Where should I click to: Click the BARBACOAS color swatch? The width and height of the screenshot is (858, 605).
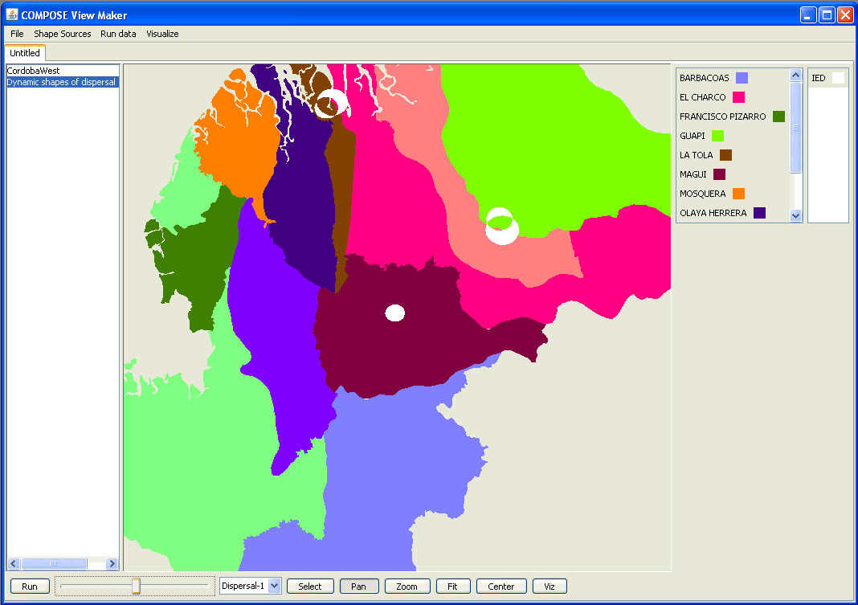tap(742, 78)
